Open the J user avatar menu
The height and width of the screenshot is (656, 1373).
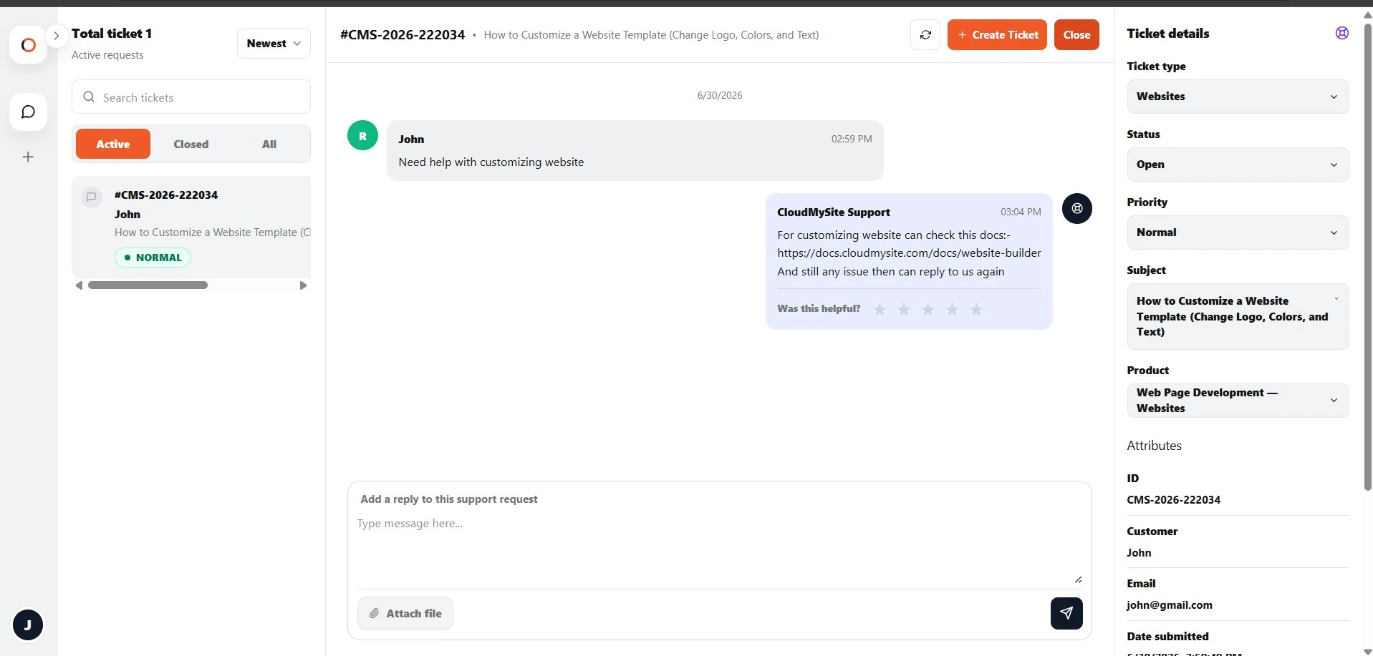[28, 625]
